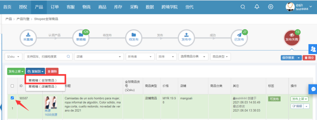Open the notifications bell icon

click(x=257, y=7)
